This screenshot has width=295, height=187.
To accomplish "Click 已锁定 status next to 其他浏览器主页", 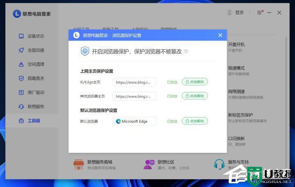I will point(172,96).
